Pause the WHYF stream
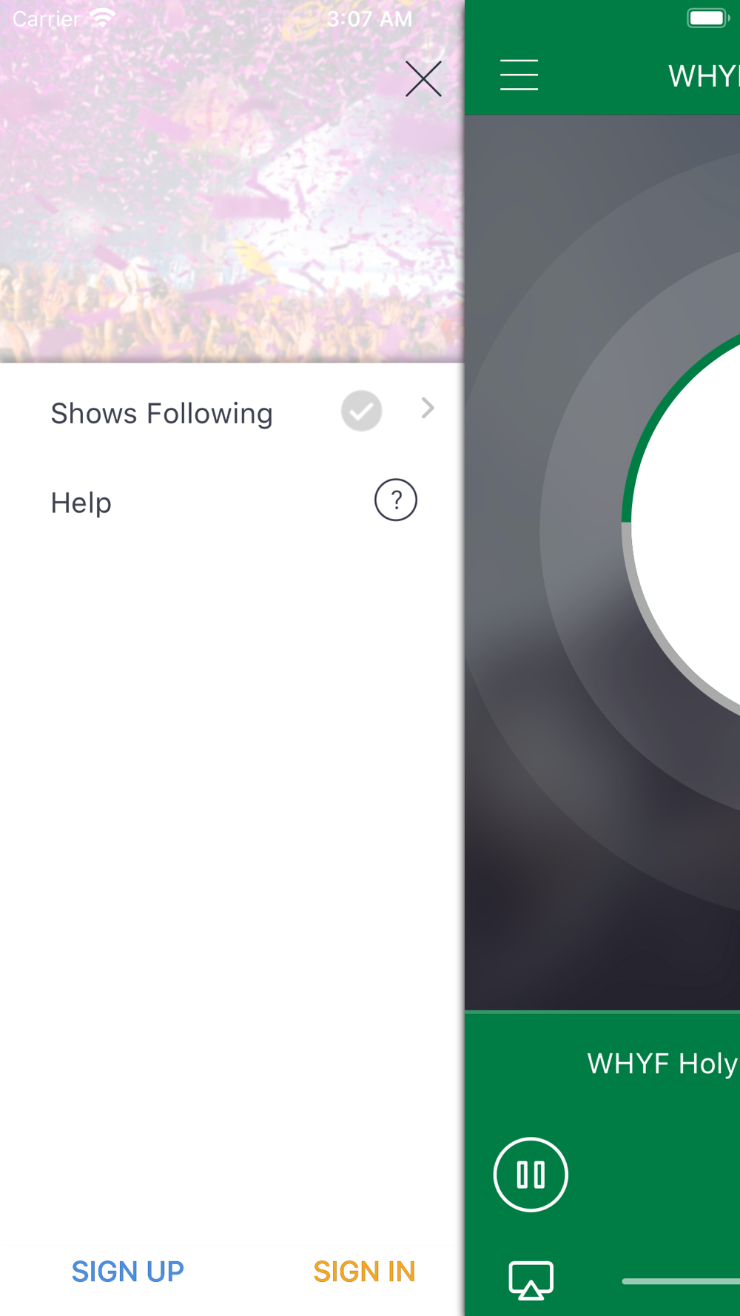Viewport: 740px width, 1316px height. (x=531, y=1174)
